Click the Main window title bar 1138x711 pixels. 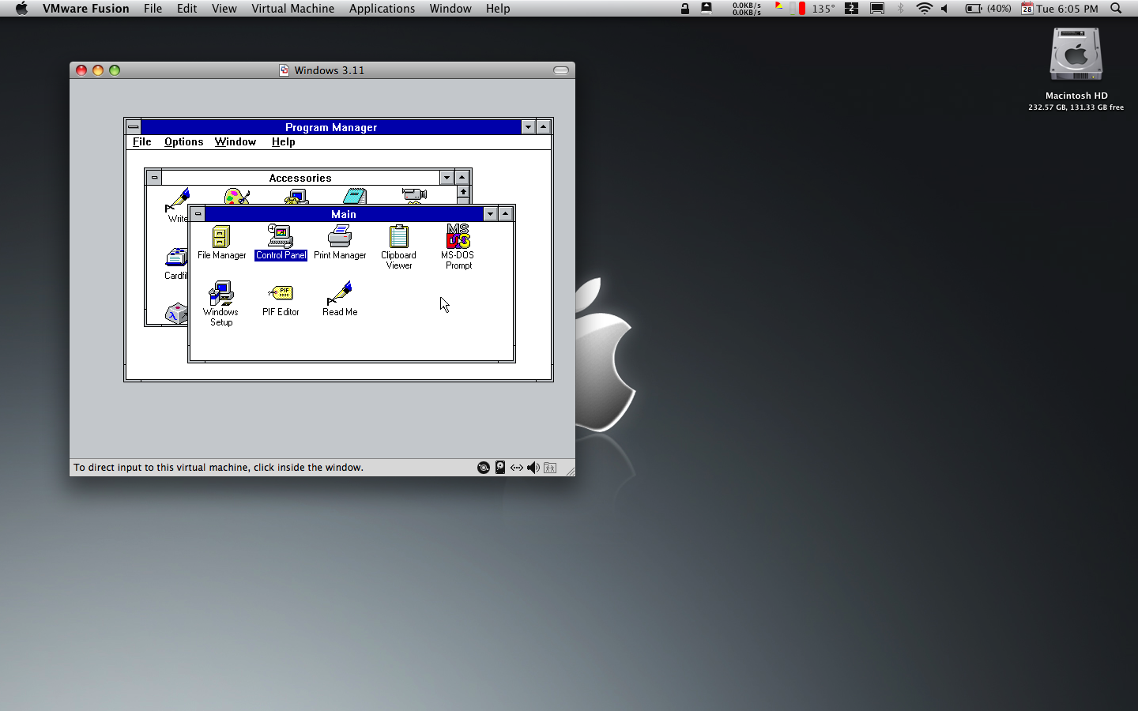tap(344, 214)
